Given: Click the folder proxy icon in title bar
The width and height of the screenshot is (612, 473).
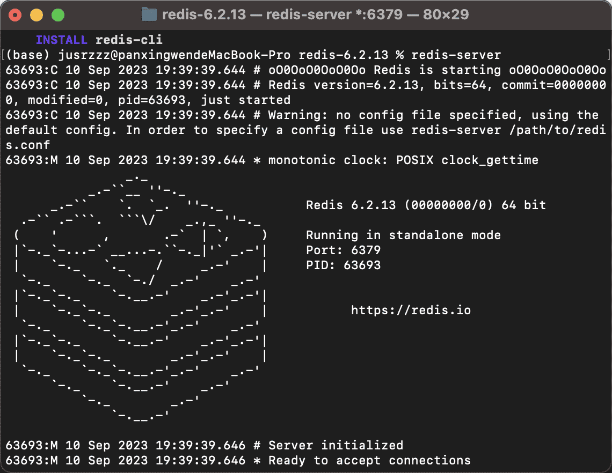Looking at the screenshot, I should (149, 14).
